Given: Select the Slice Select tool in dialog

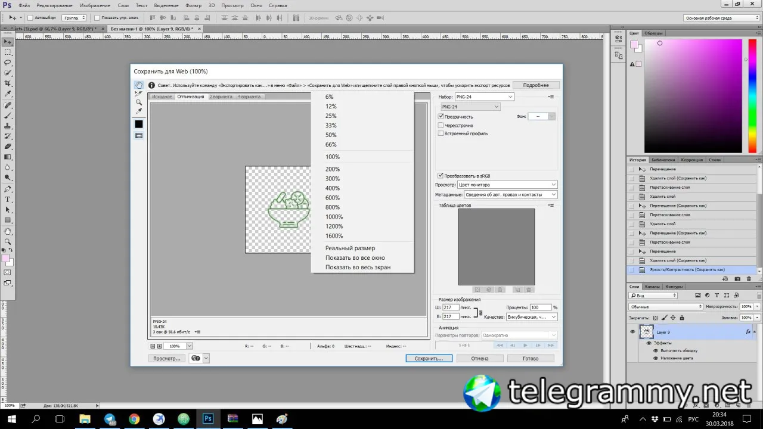Looking at the screenshot, I should tap(139, 94).
